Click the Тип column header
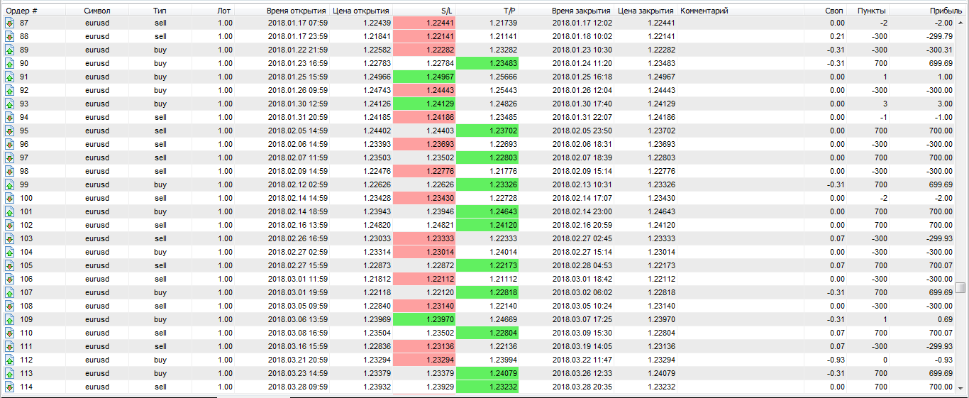 [160, 11]
